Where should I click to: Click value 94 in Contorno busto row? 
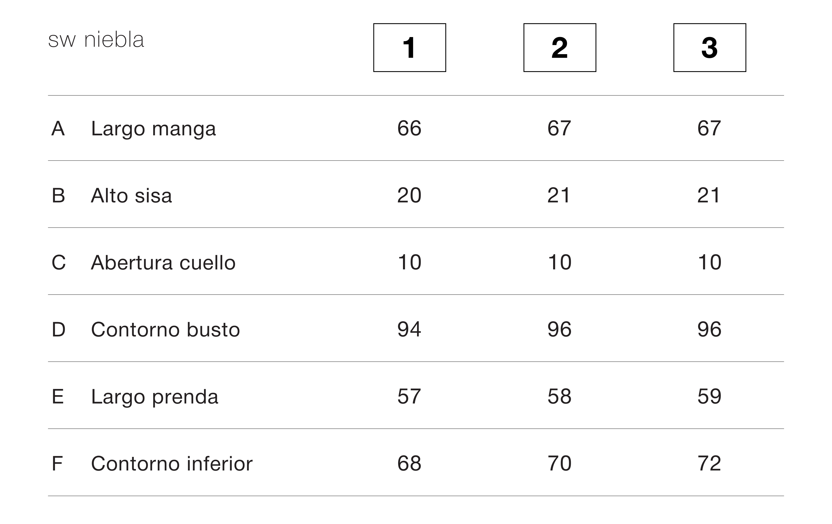coord(409,329)
